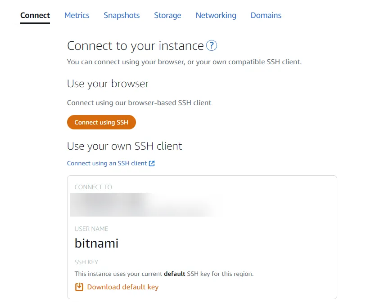Viewport: 375px width, 306px height.
Task: Click the Use your browser heading
Action: tap(108, 84)
